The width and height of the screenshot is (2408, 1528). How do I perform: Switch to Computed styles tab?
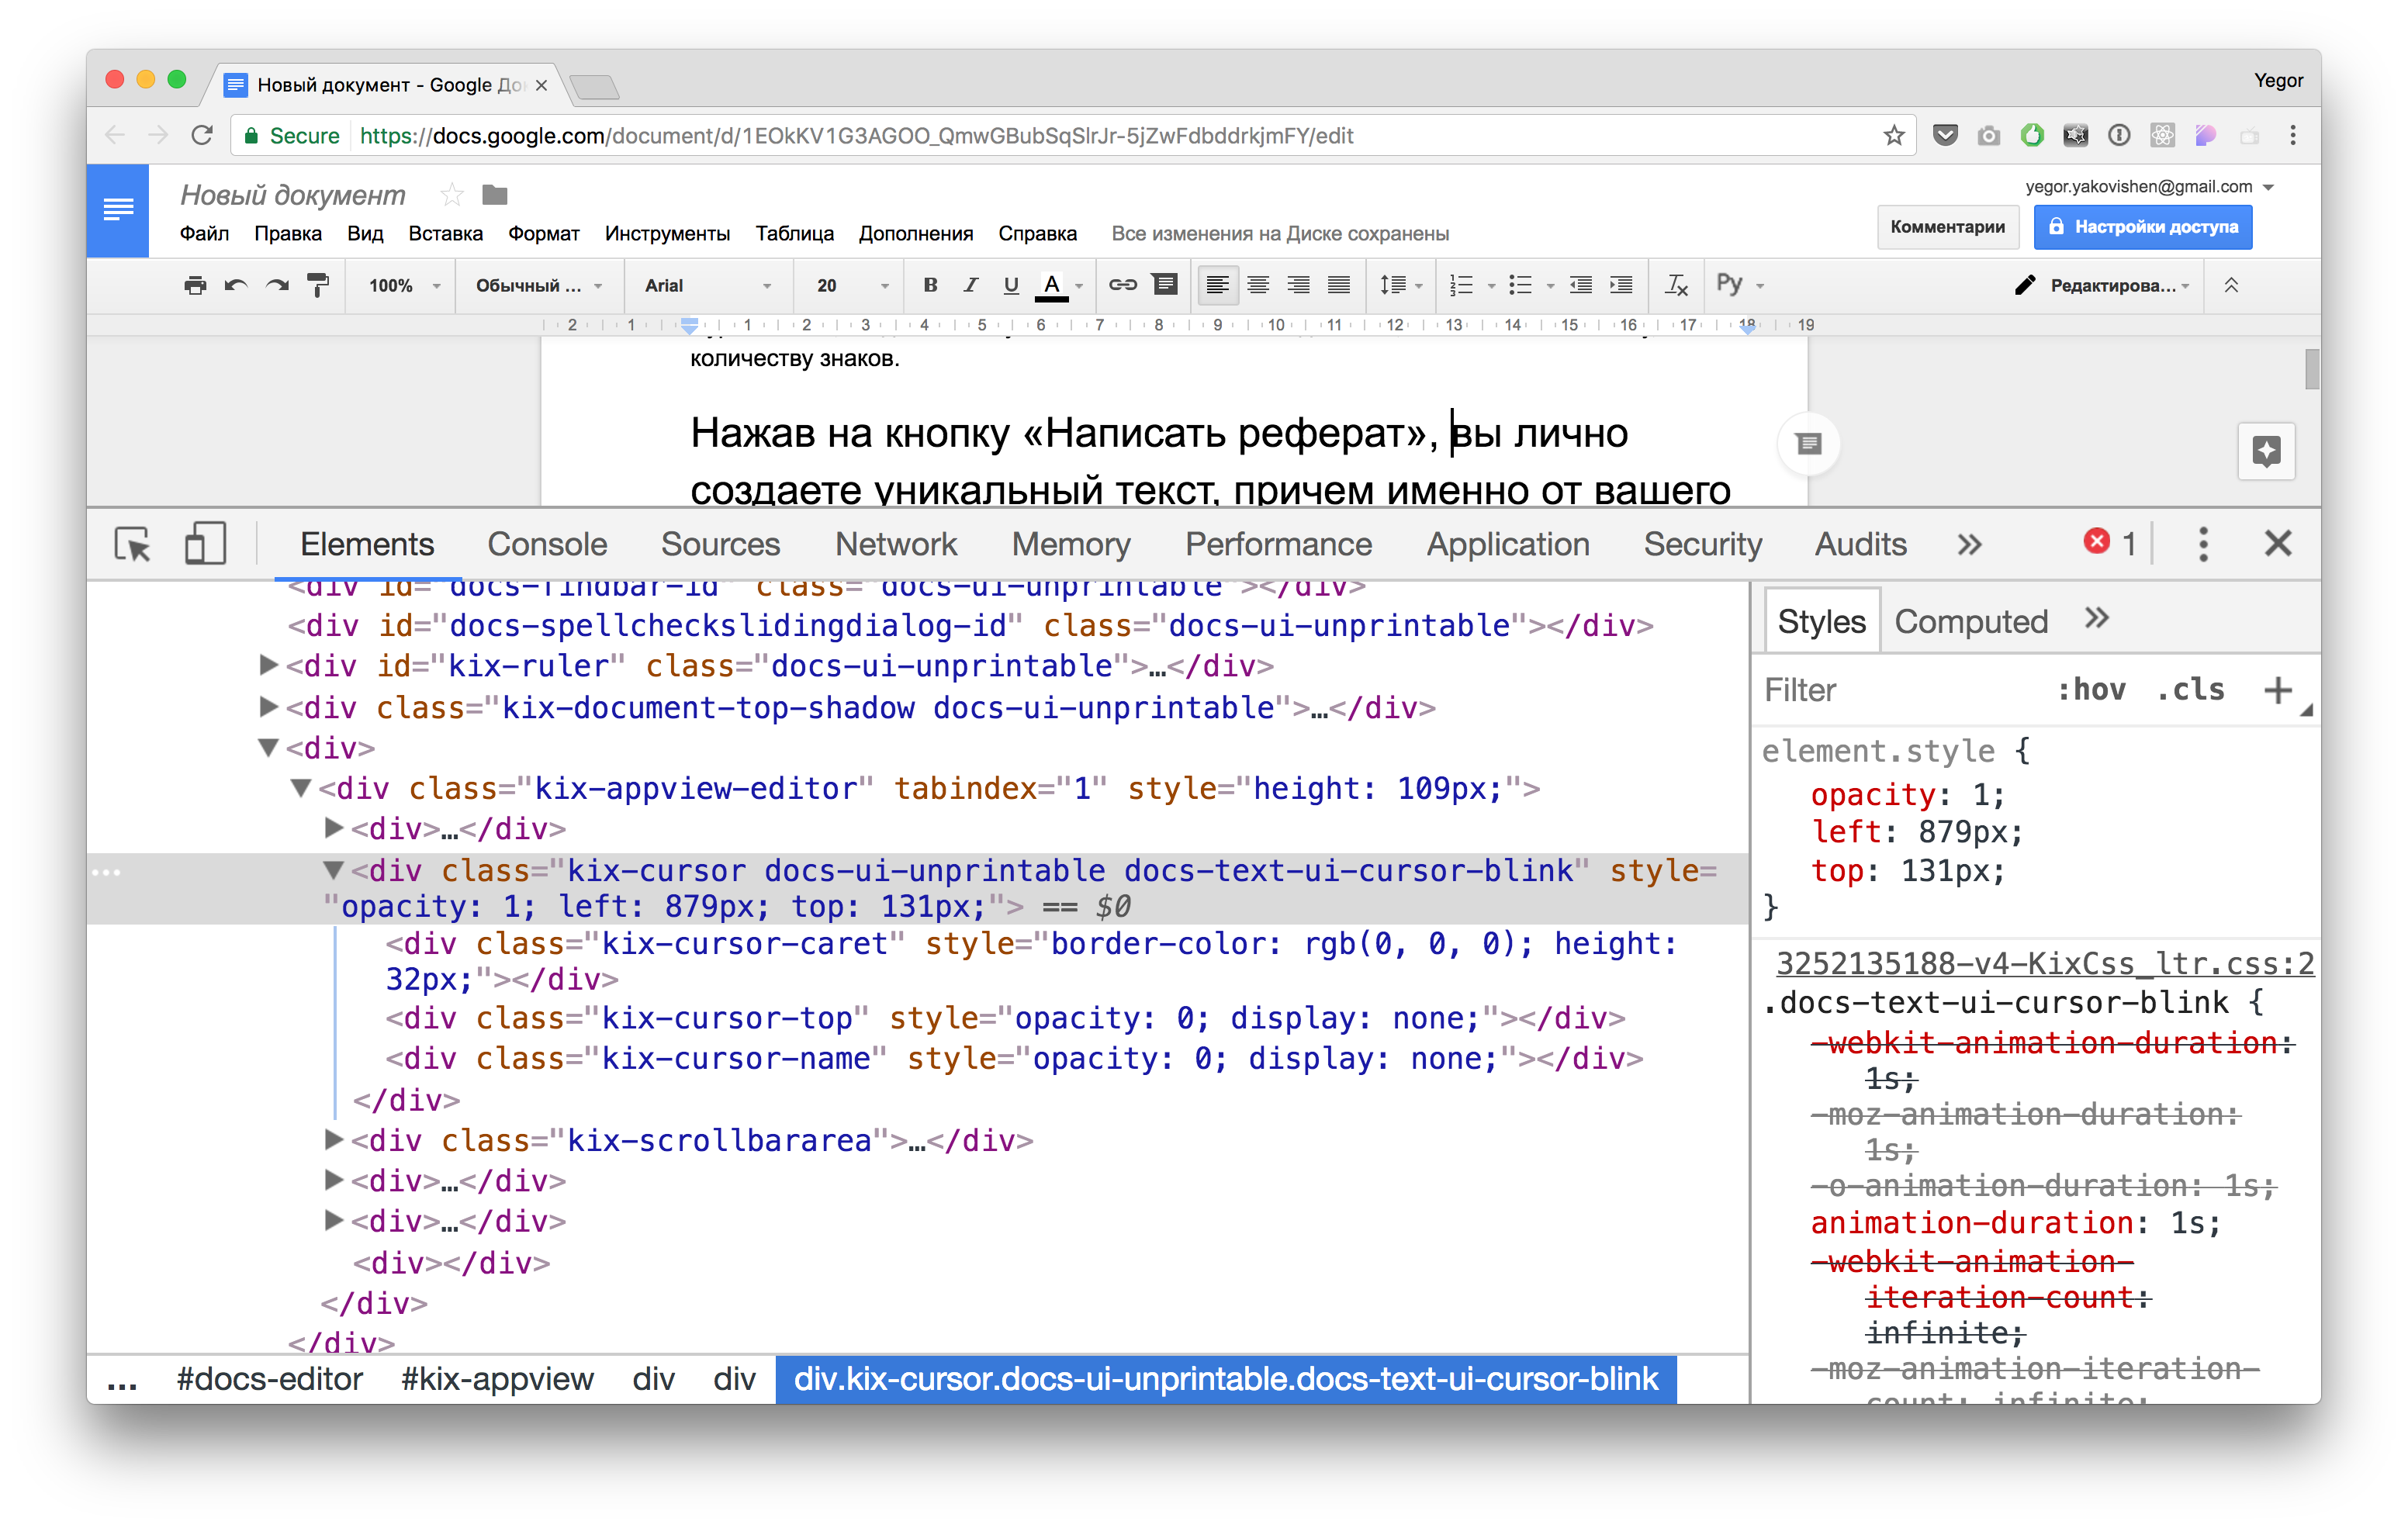[1971, 622]
